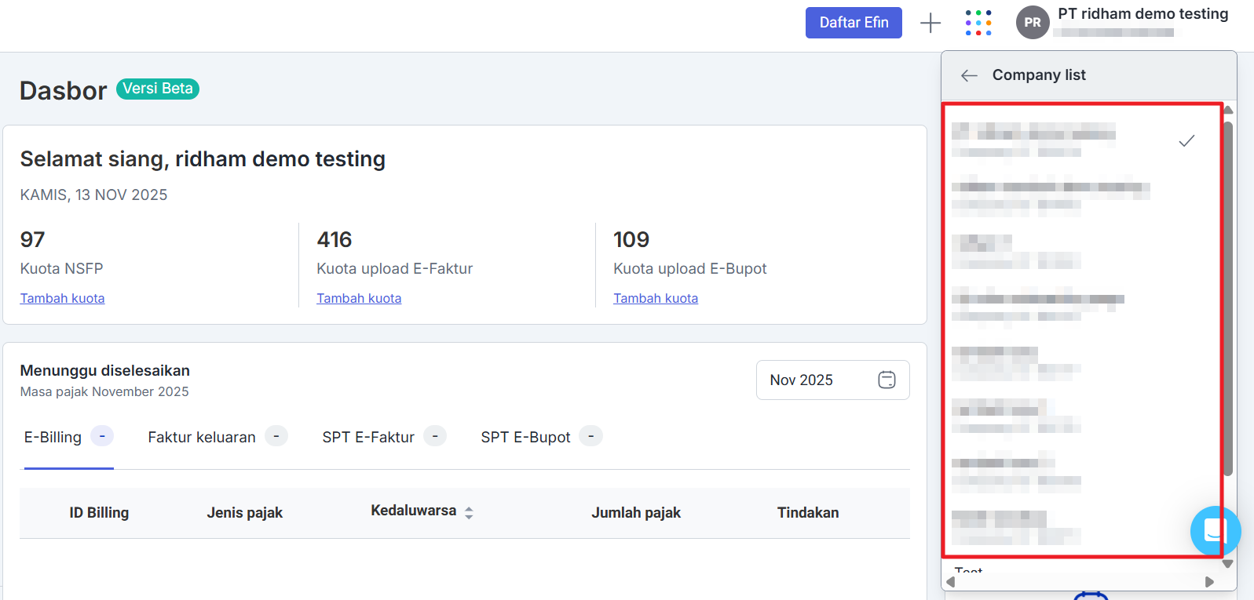This screenshot has height=600, width=1254.
Task: Click the checkmark on selected company
Action: (1186, 141)
